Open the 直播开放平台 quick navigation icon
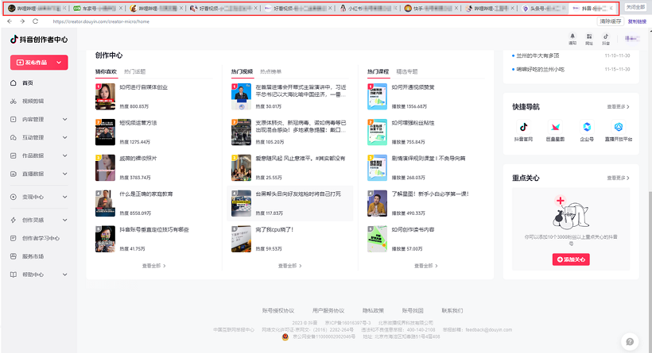This screenshot has width=652, height=353. (x=619, y=127)
